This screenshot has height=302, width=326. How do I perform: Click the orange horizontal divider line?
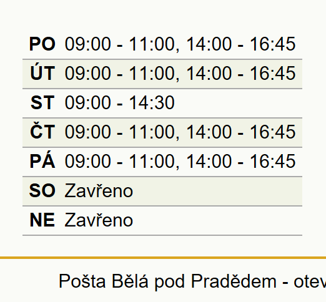[163, 258]
